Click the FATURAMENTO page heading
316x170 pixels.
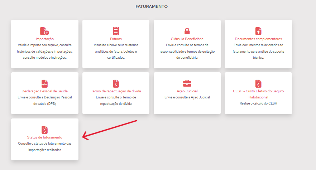tap(152, 6)
